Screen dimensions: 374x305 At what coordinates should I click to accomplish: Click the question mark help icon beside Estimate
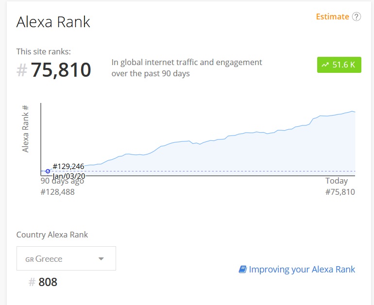point(357,17)
